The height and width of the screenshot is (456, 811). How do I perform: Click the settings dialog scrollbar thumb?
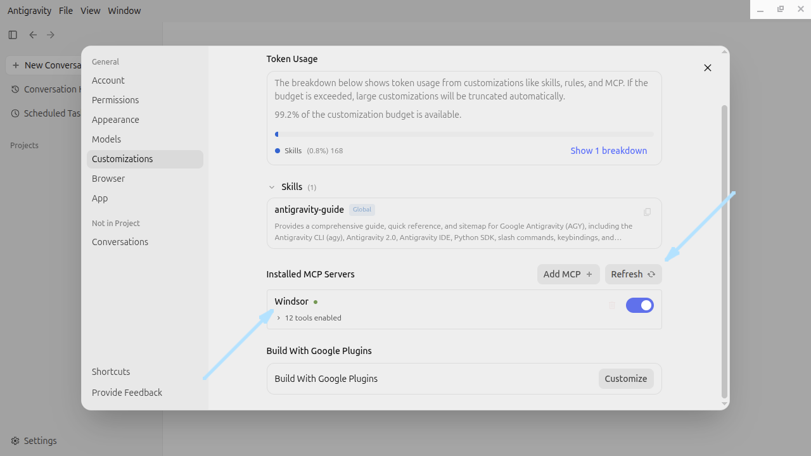(725, 251)
